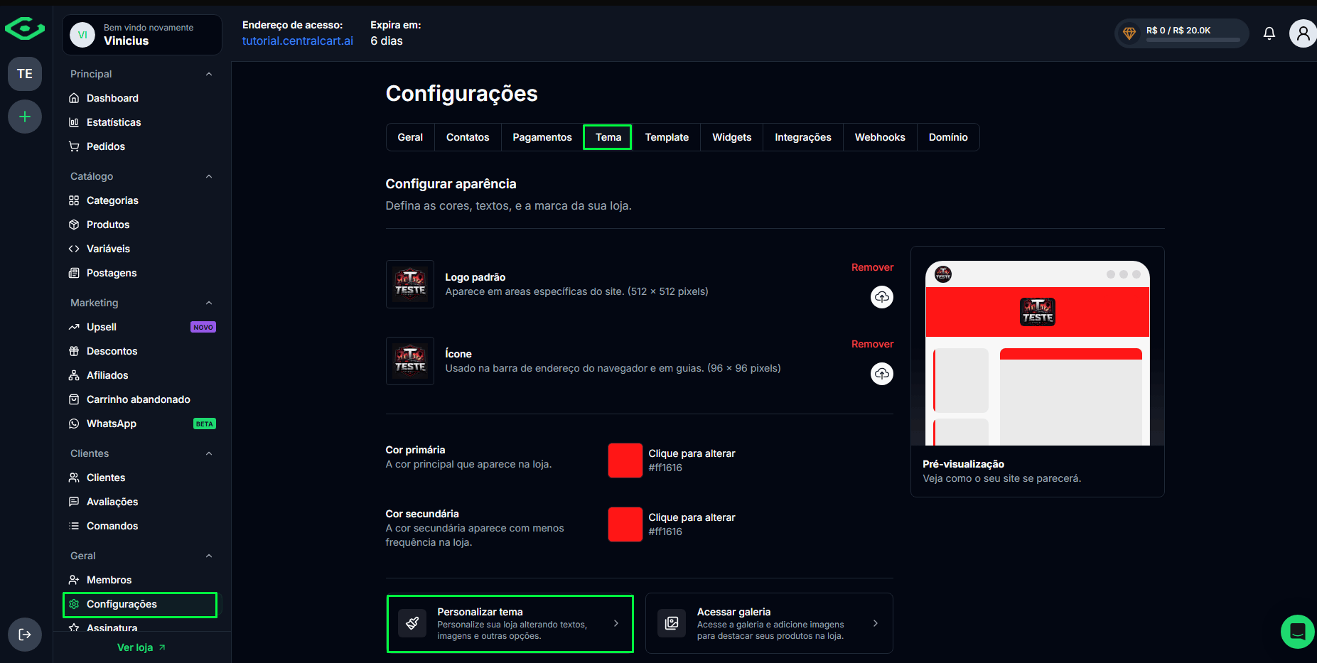
Task: Click the Produtos box icon
Action: (74, 225)
